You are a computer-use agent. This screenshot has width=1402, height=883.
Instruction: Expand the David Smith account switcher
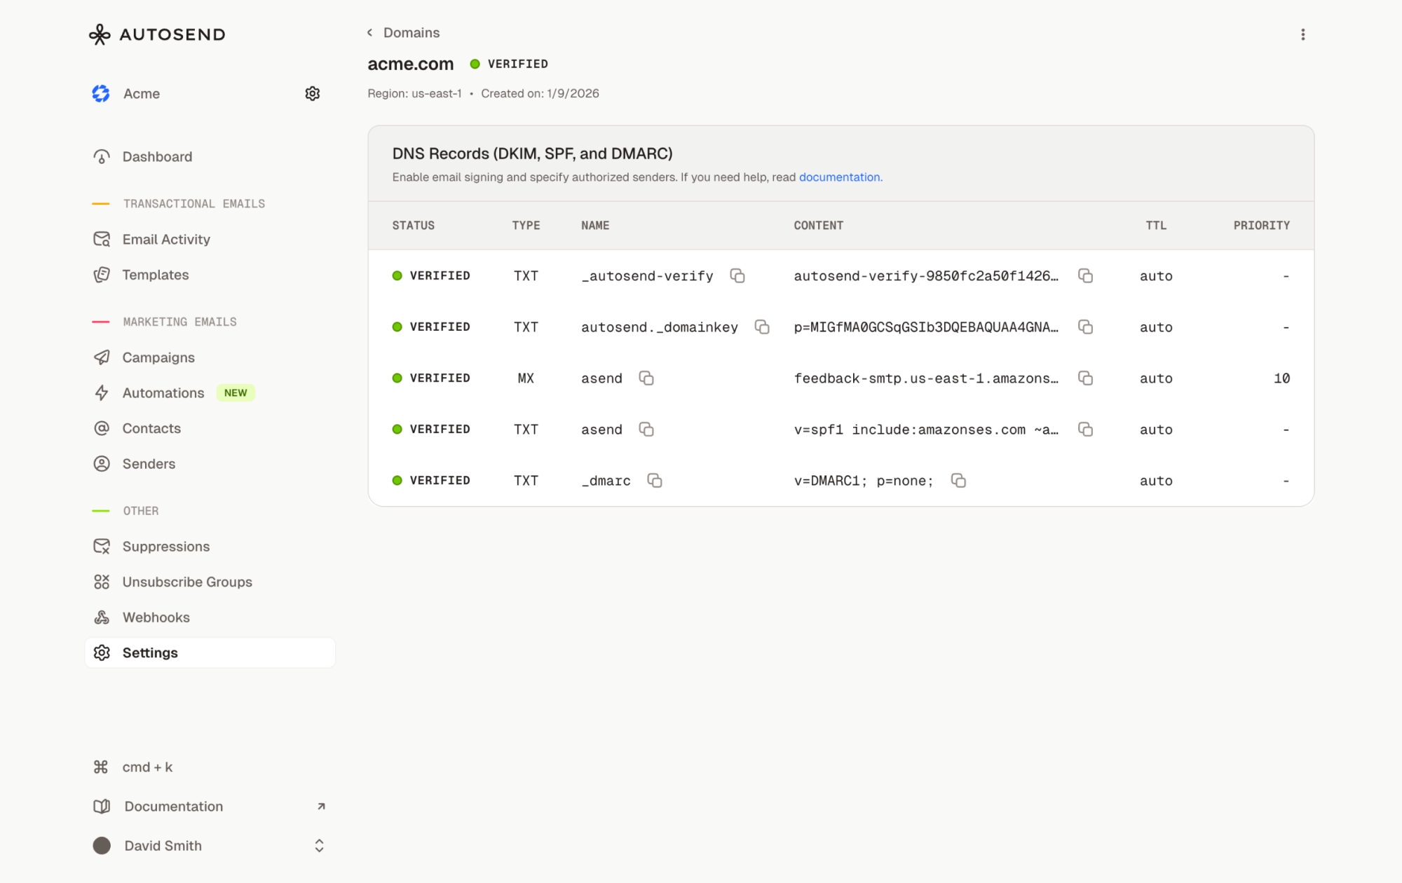(319, 845)
